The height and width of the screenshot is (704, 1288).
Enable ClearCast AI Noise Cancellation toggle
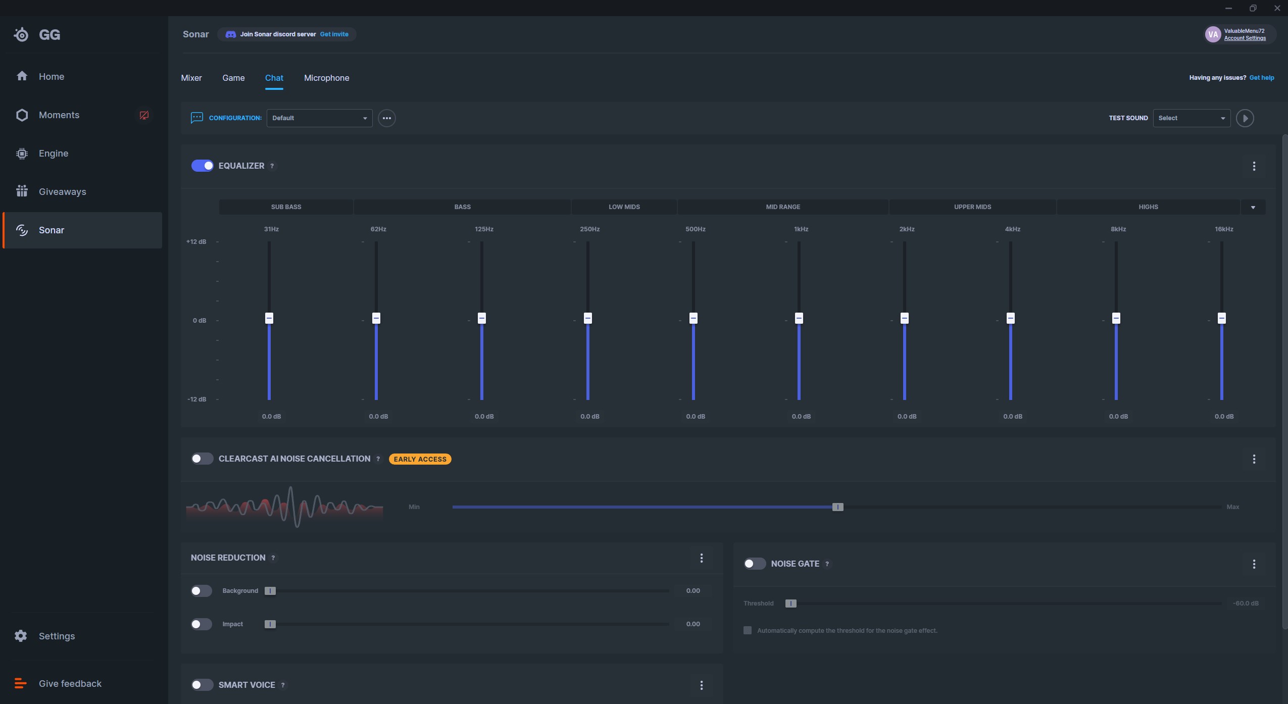point(202,459)
